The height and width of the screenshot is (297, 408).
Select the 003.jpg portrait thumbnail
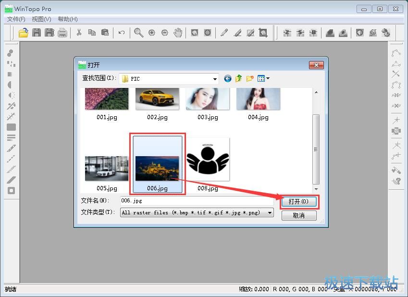tap(208, 99)
